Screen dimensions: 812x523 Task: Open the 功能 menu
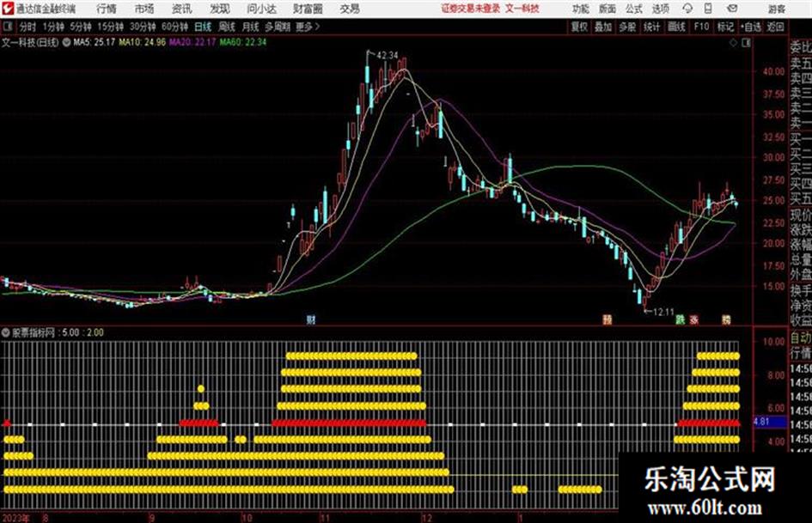point(581,9)
